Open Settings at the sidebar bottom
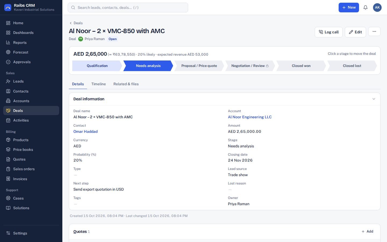The width and height of the screenshot is (387, 242). (x=31, y=233)
